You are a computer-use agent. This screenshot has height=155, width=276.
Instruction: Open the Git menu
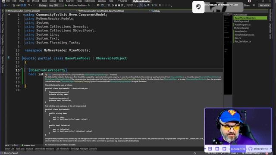click(x=28, y=1)
